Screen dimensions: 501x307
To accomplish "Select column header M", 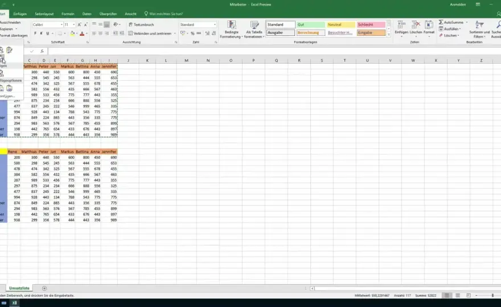I will pyautogui.click(x=186, y=60).
